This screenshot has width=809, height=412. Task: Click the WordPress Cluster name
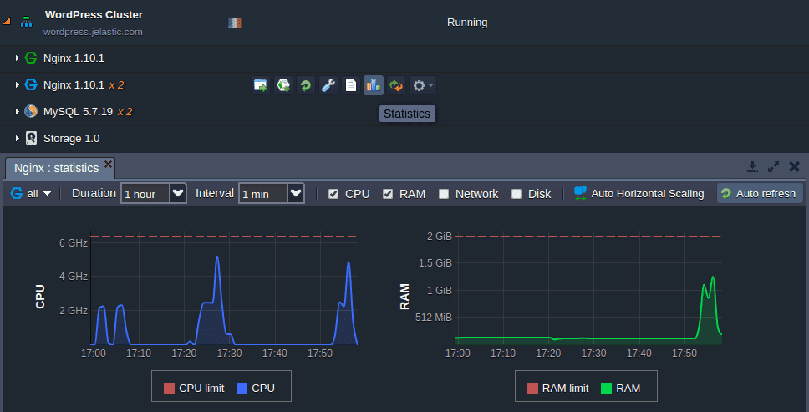pyautogui.click(x=94, y=15)
